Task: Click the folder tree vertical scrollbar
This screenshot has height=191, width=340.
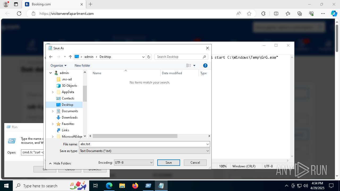Action: pos(85,94)
